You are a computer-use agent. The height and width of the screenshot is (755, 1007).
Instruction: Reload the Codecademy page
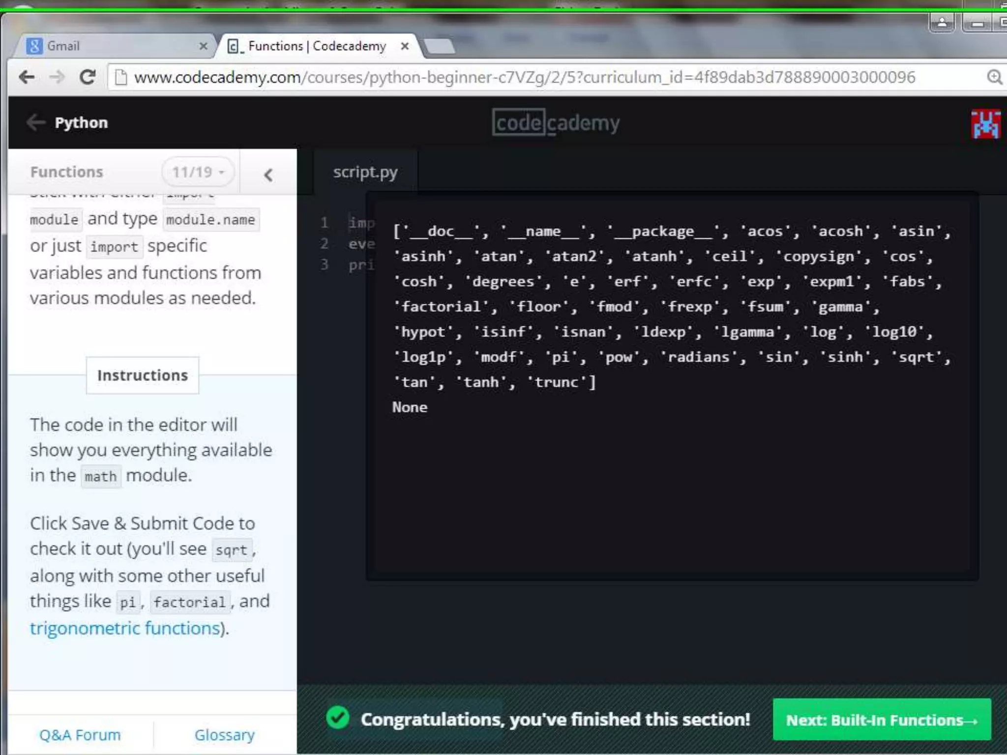tap(88, 77)
